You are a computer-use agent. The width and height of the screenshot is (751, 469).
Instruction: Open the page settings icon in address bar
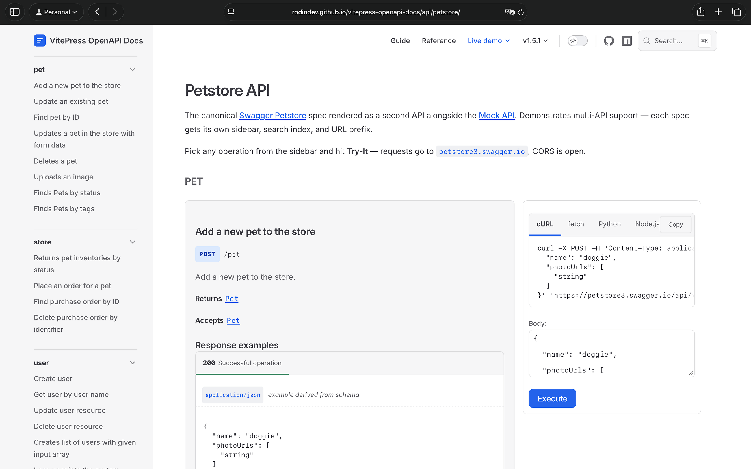click(x=231, y=12)
